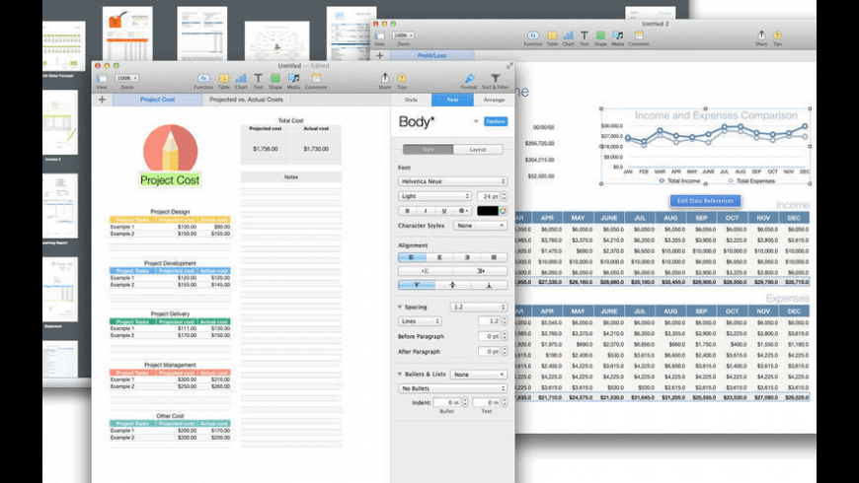Open the Projected vs. Actual Costs sheet tab
The image size is (859, 483).
tap(246, 100)
